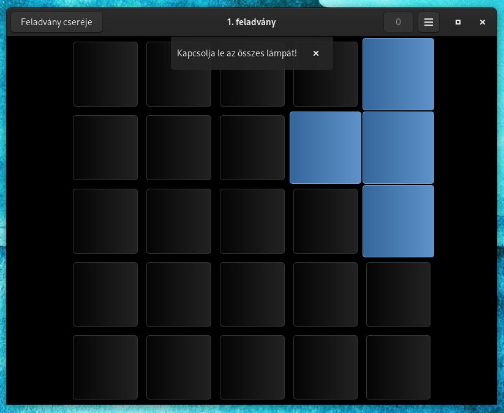Click the 'Kapcsolja le az összes lámpát!' message text
This screenshot has width=504, height=413.
click(237, 53)
